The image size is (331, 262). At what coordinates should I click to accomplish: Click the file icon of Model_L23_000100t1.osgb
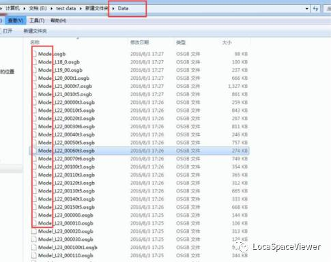point(34,248)
